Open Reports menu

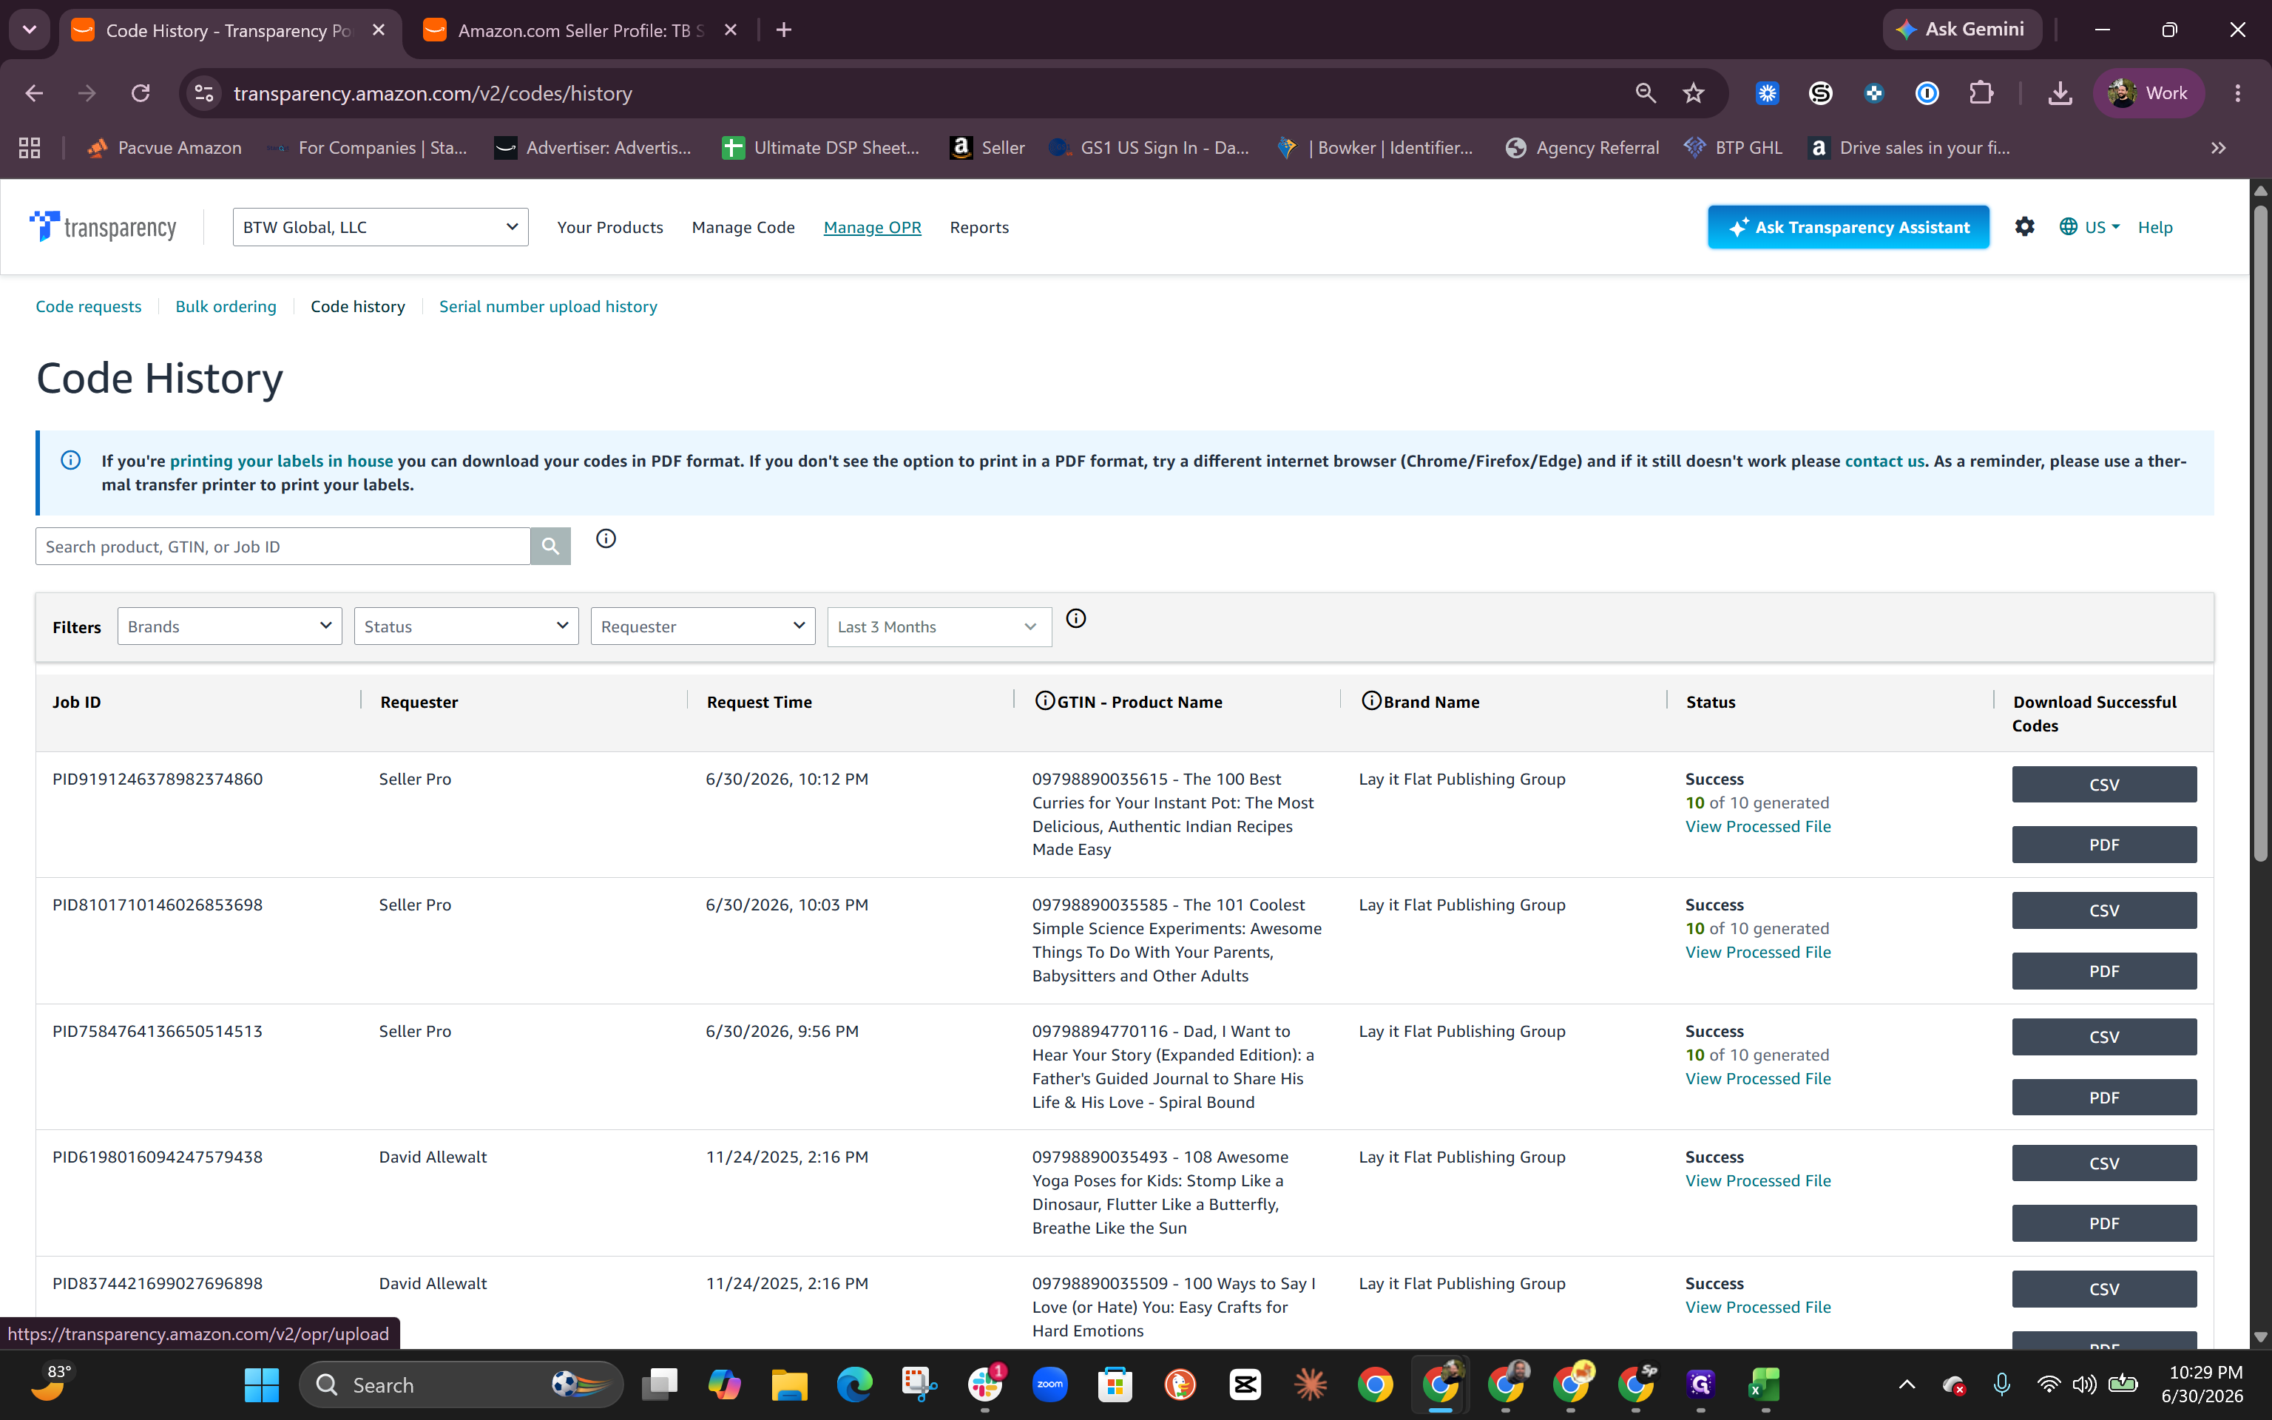point(979,226)
